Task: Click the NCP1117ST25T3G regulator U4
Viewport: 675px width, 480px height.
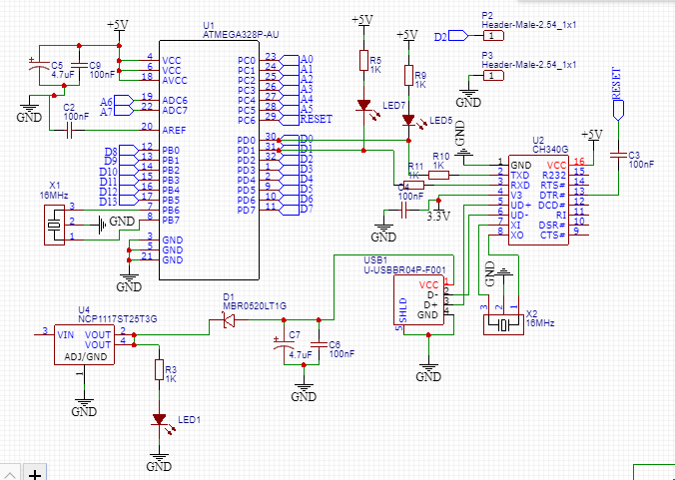Action: tap(84, 344)
